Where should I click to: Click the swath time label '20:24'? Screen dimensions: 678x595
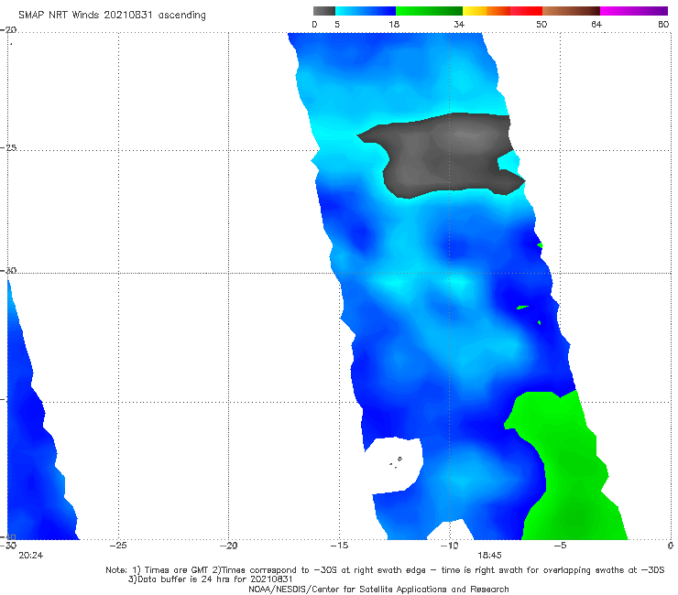(31, 556)
